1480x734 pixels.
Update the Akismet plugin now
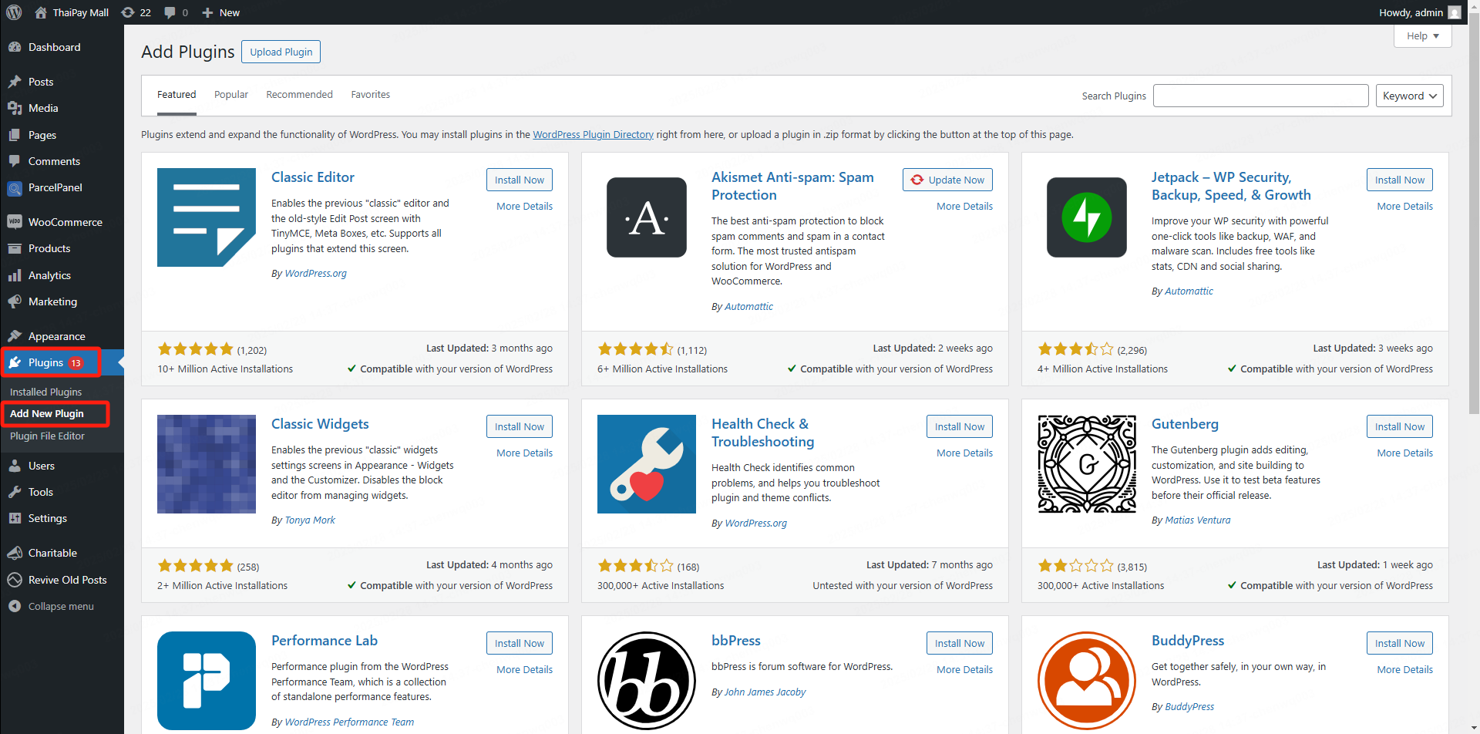tap(947, 180)
